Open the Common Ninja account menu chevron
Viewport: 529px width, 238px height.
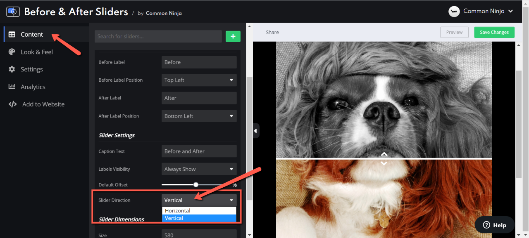coord(510,11)
